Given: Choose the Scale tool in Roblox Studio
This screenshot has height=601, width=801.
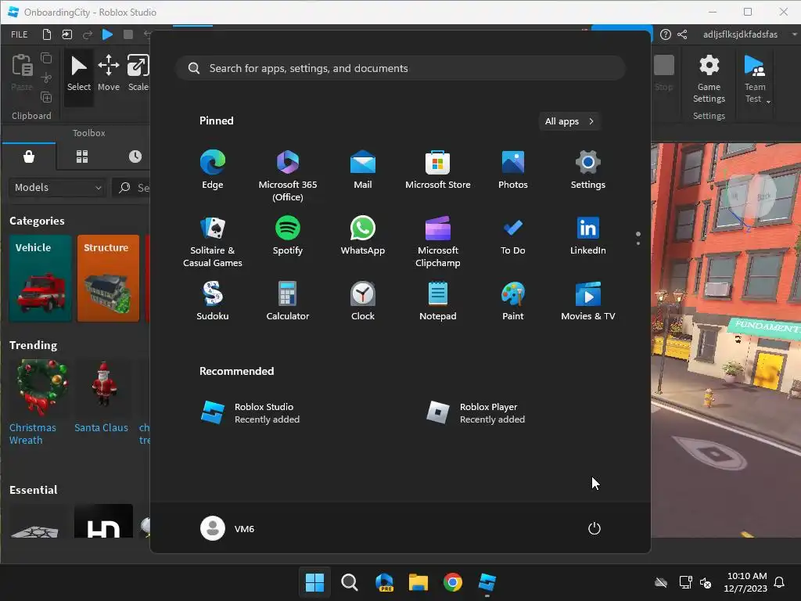Looking at the screenshot, I should [138, 74].
